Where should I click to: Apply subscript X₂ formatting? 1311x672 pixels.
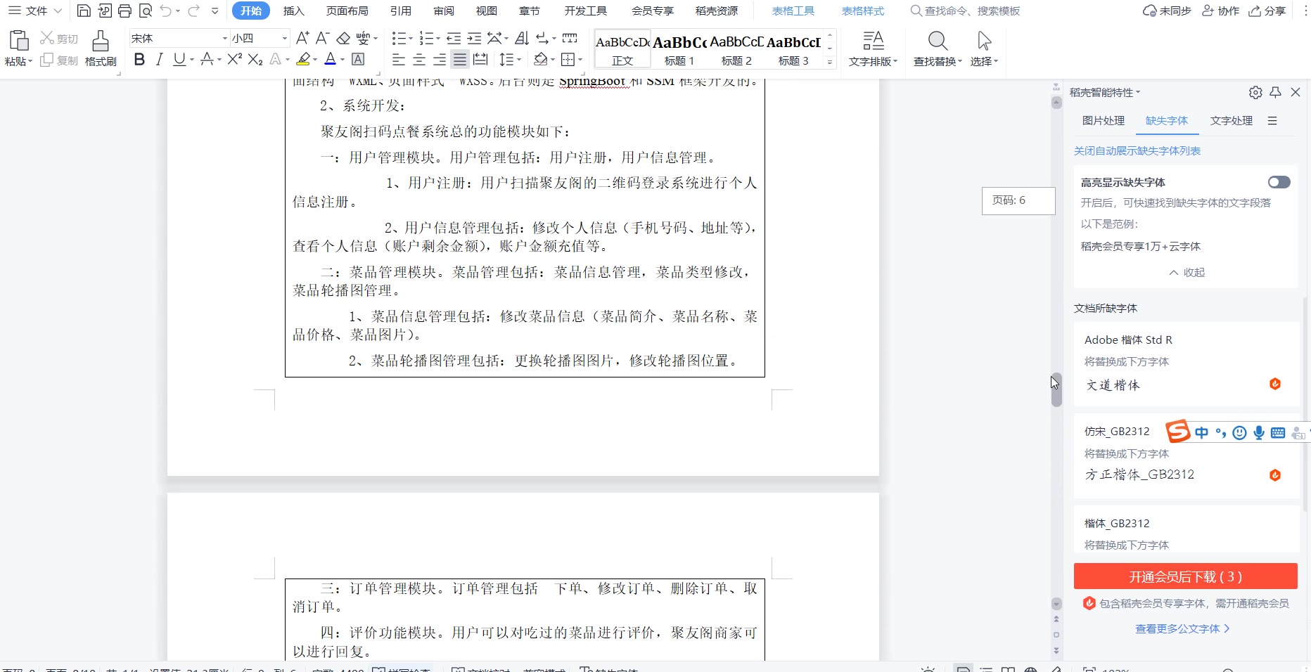click(255, 60)
